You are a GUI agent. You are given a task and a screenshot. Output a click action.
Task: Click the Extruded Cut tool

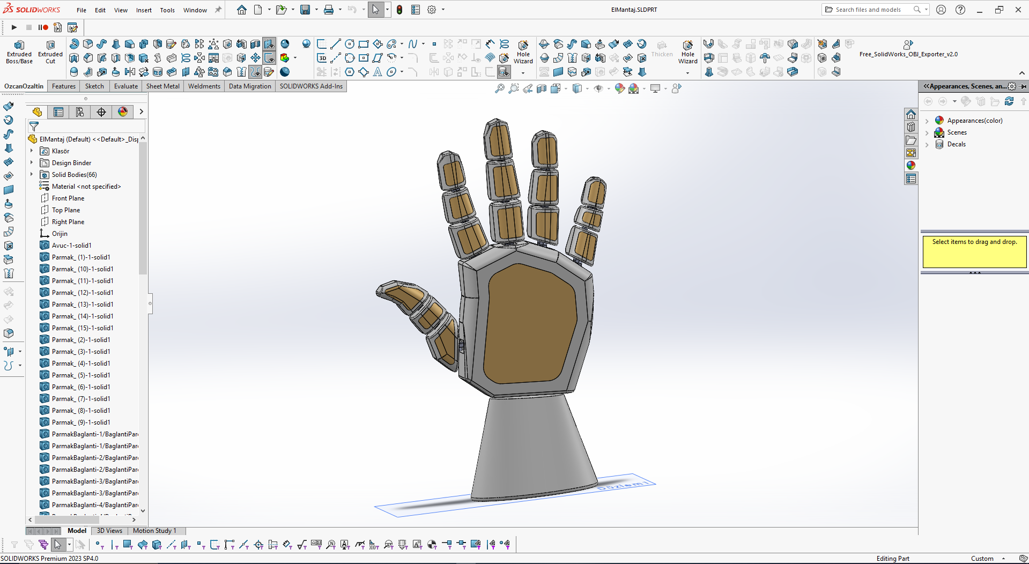[50, 52]
